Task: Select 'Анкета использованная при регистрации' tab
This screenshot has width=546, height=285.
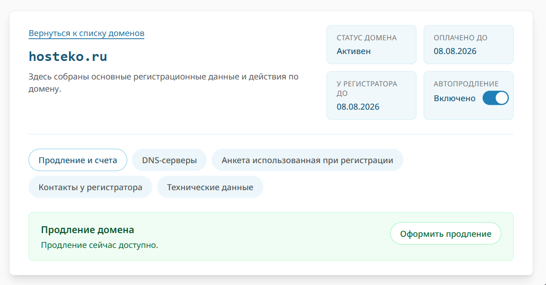Action: [307, 160]
